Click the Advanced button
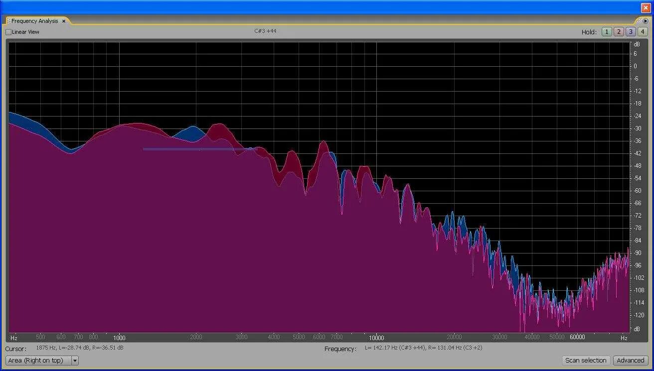The width and height of the screenshot is (654, 371). coord(631,360)
